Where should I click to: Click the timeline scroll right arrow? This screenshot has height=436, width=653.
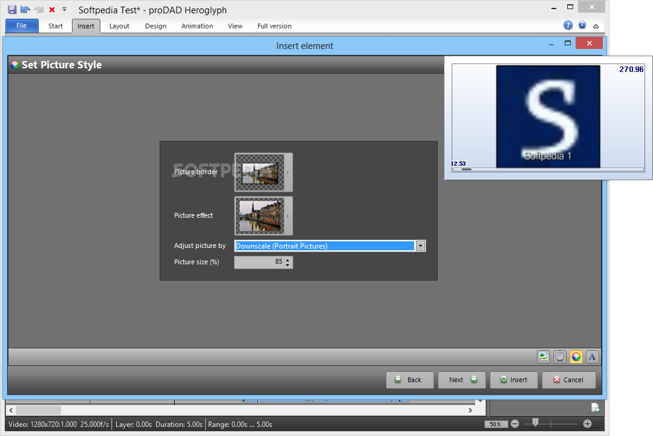click(470, 410)
